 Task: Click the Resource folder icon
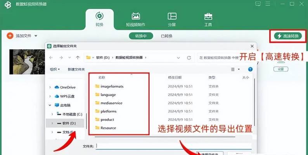(x=97, y=128)
